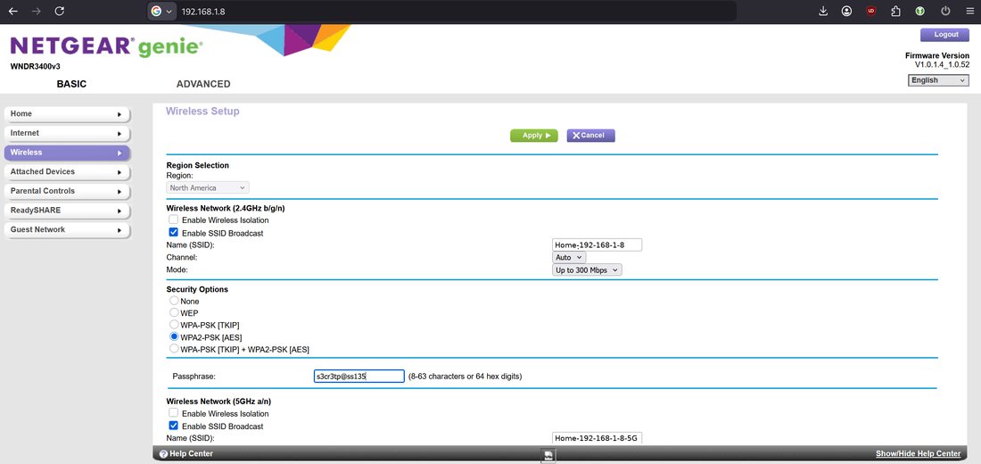Open the Mode dropdown Up to 300 Mbps
Viewport: 981px width, 464px height.
coord(587,269)
